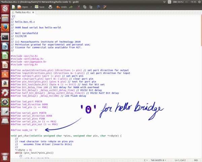Image resolution: width=202 pixels, height=162 pixels.
Task: Click the 'while (pin_test(*pins,pin))' line
Action: point(34,153)
